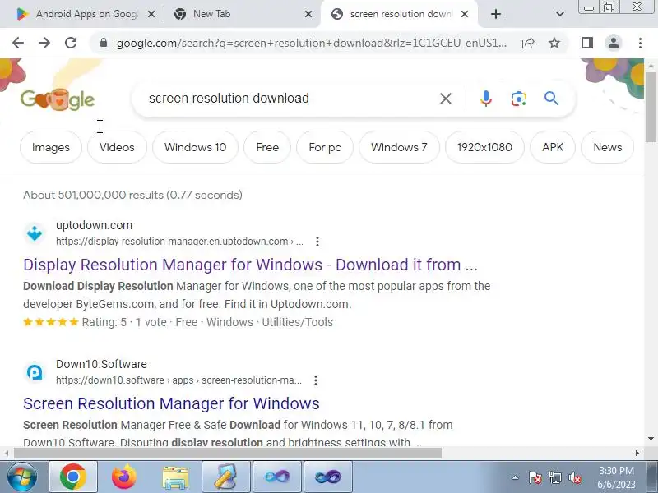Switch to News results

(x=607, y=147)
